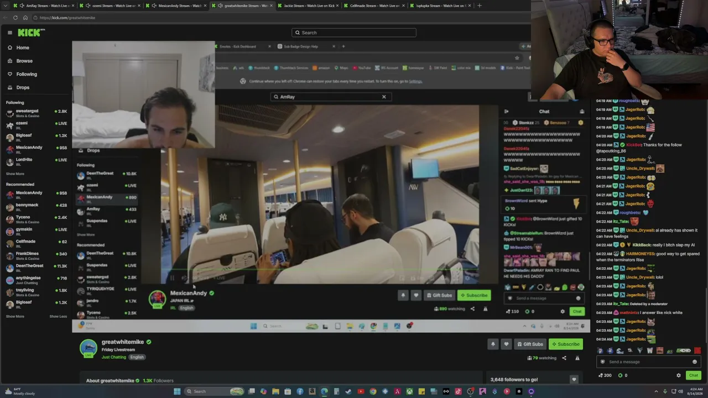This screenshot has width=708, height=398.
Task: Open gymskin channel in Recommended
Action: (36, 231)
